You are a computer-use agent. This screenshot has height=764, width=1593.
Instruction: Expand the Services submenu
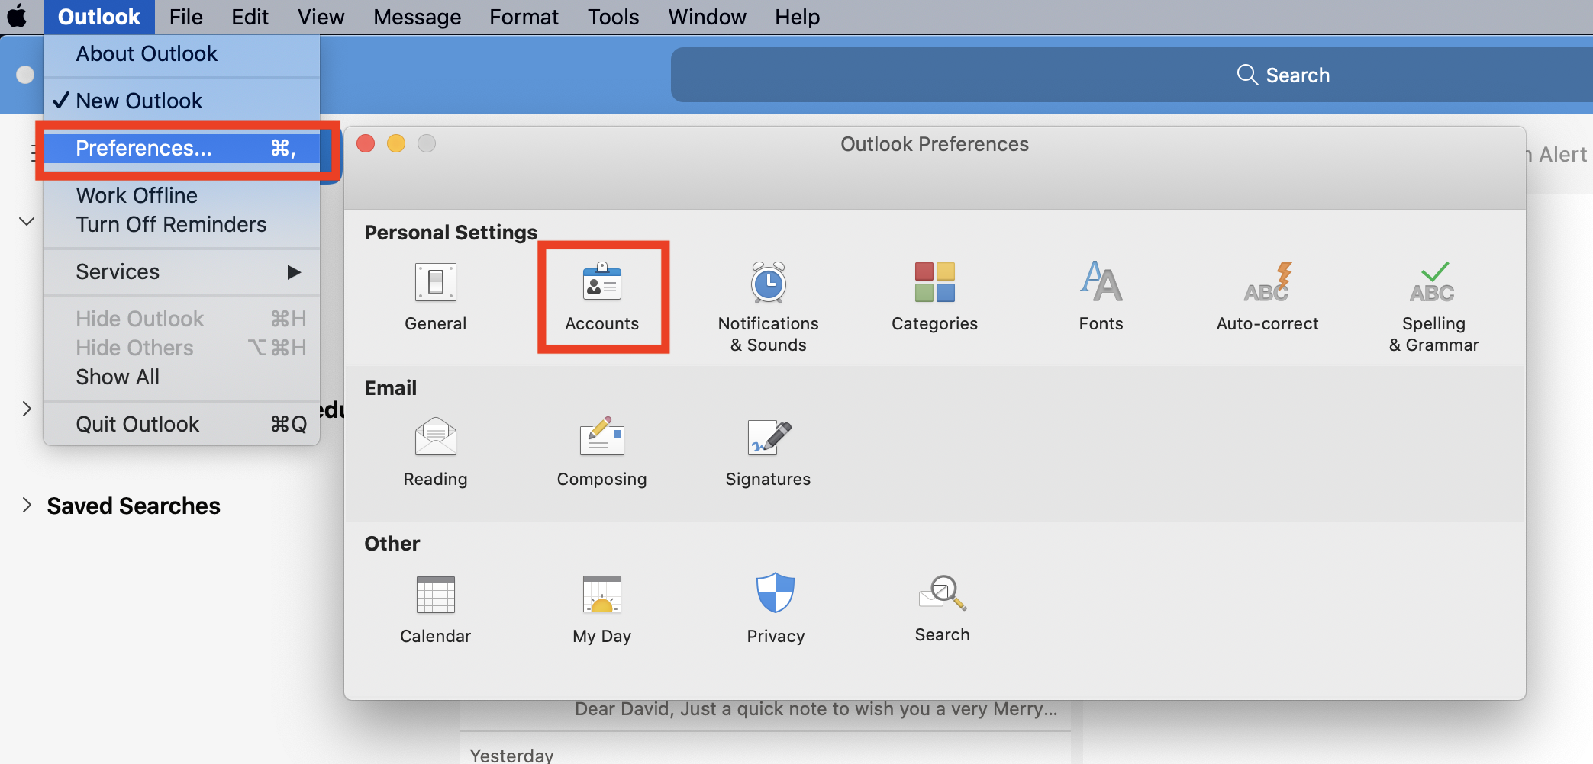click(x=118, y=271)
